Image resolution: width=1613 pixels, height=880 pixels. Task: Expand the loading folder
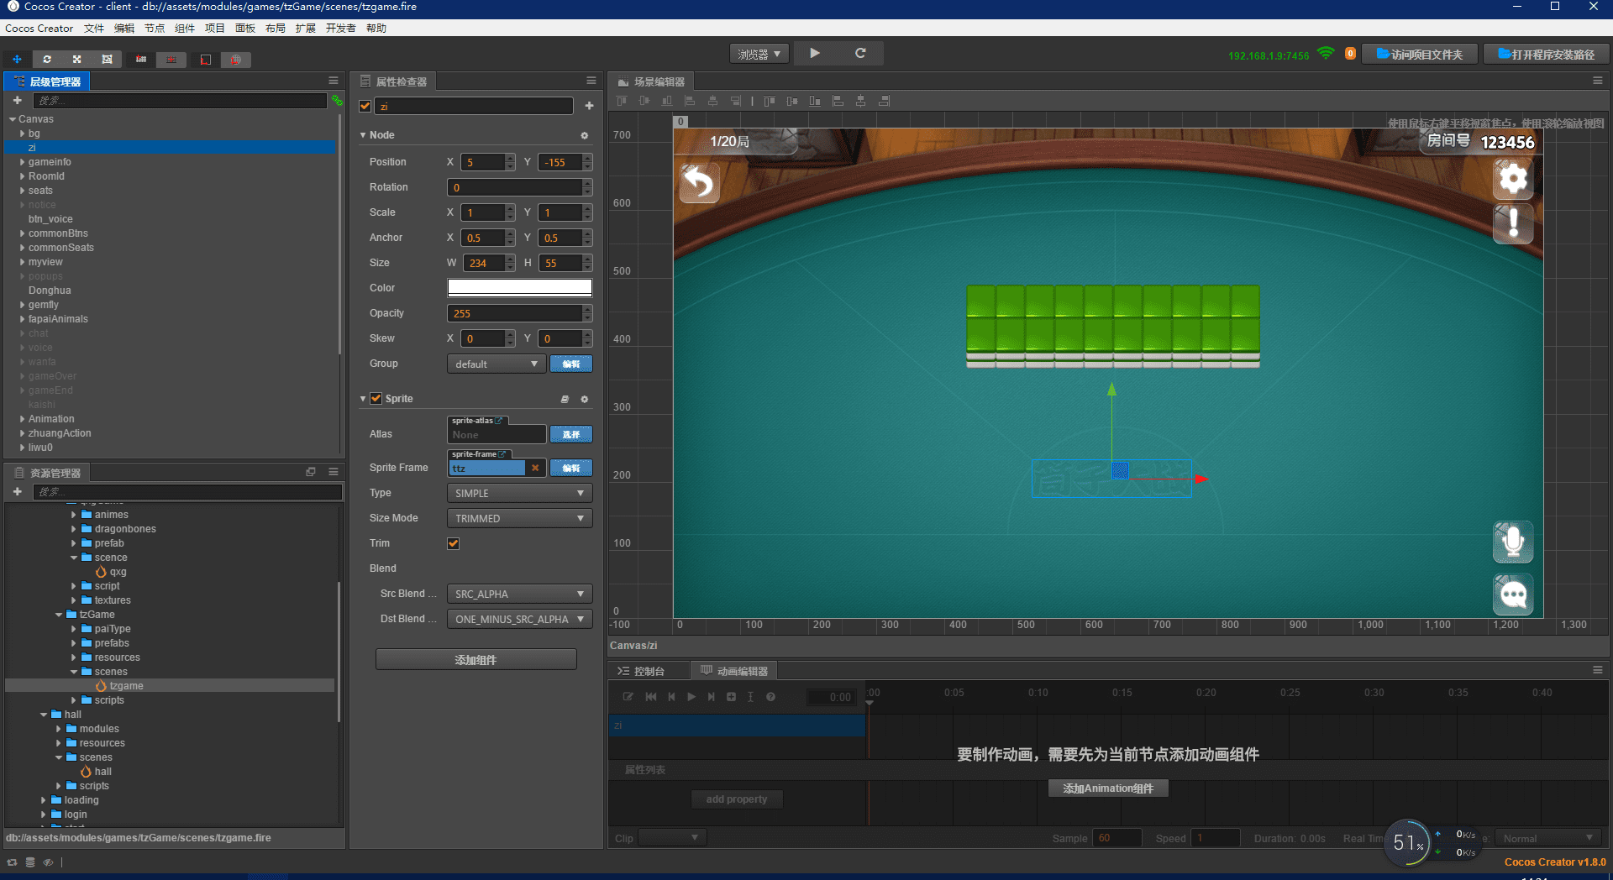pyautogui.click(x=44, y=800)
